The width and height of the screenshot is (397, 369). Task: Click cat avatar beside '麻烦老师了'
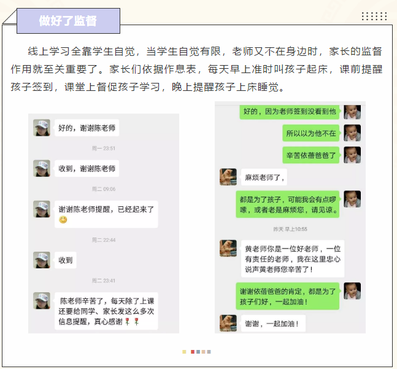point(228,177)
